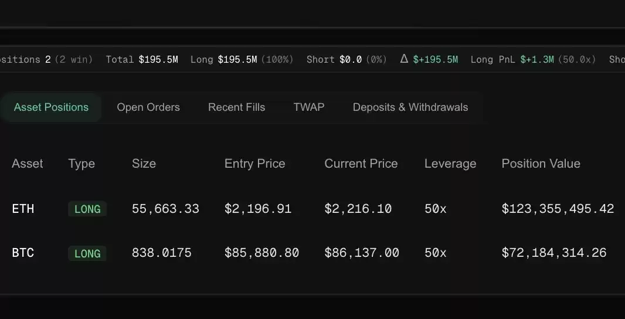Sort by the Size column header
625x319 pixels.
(x=144, y=164)
